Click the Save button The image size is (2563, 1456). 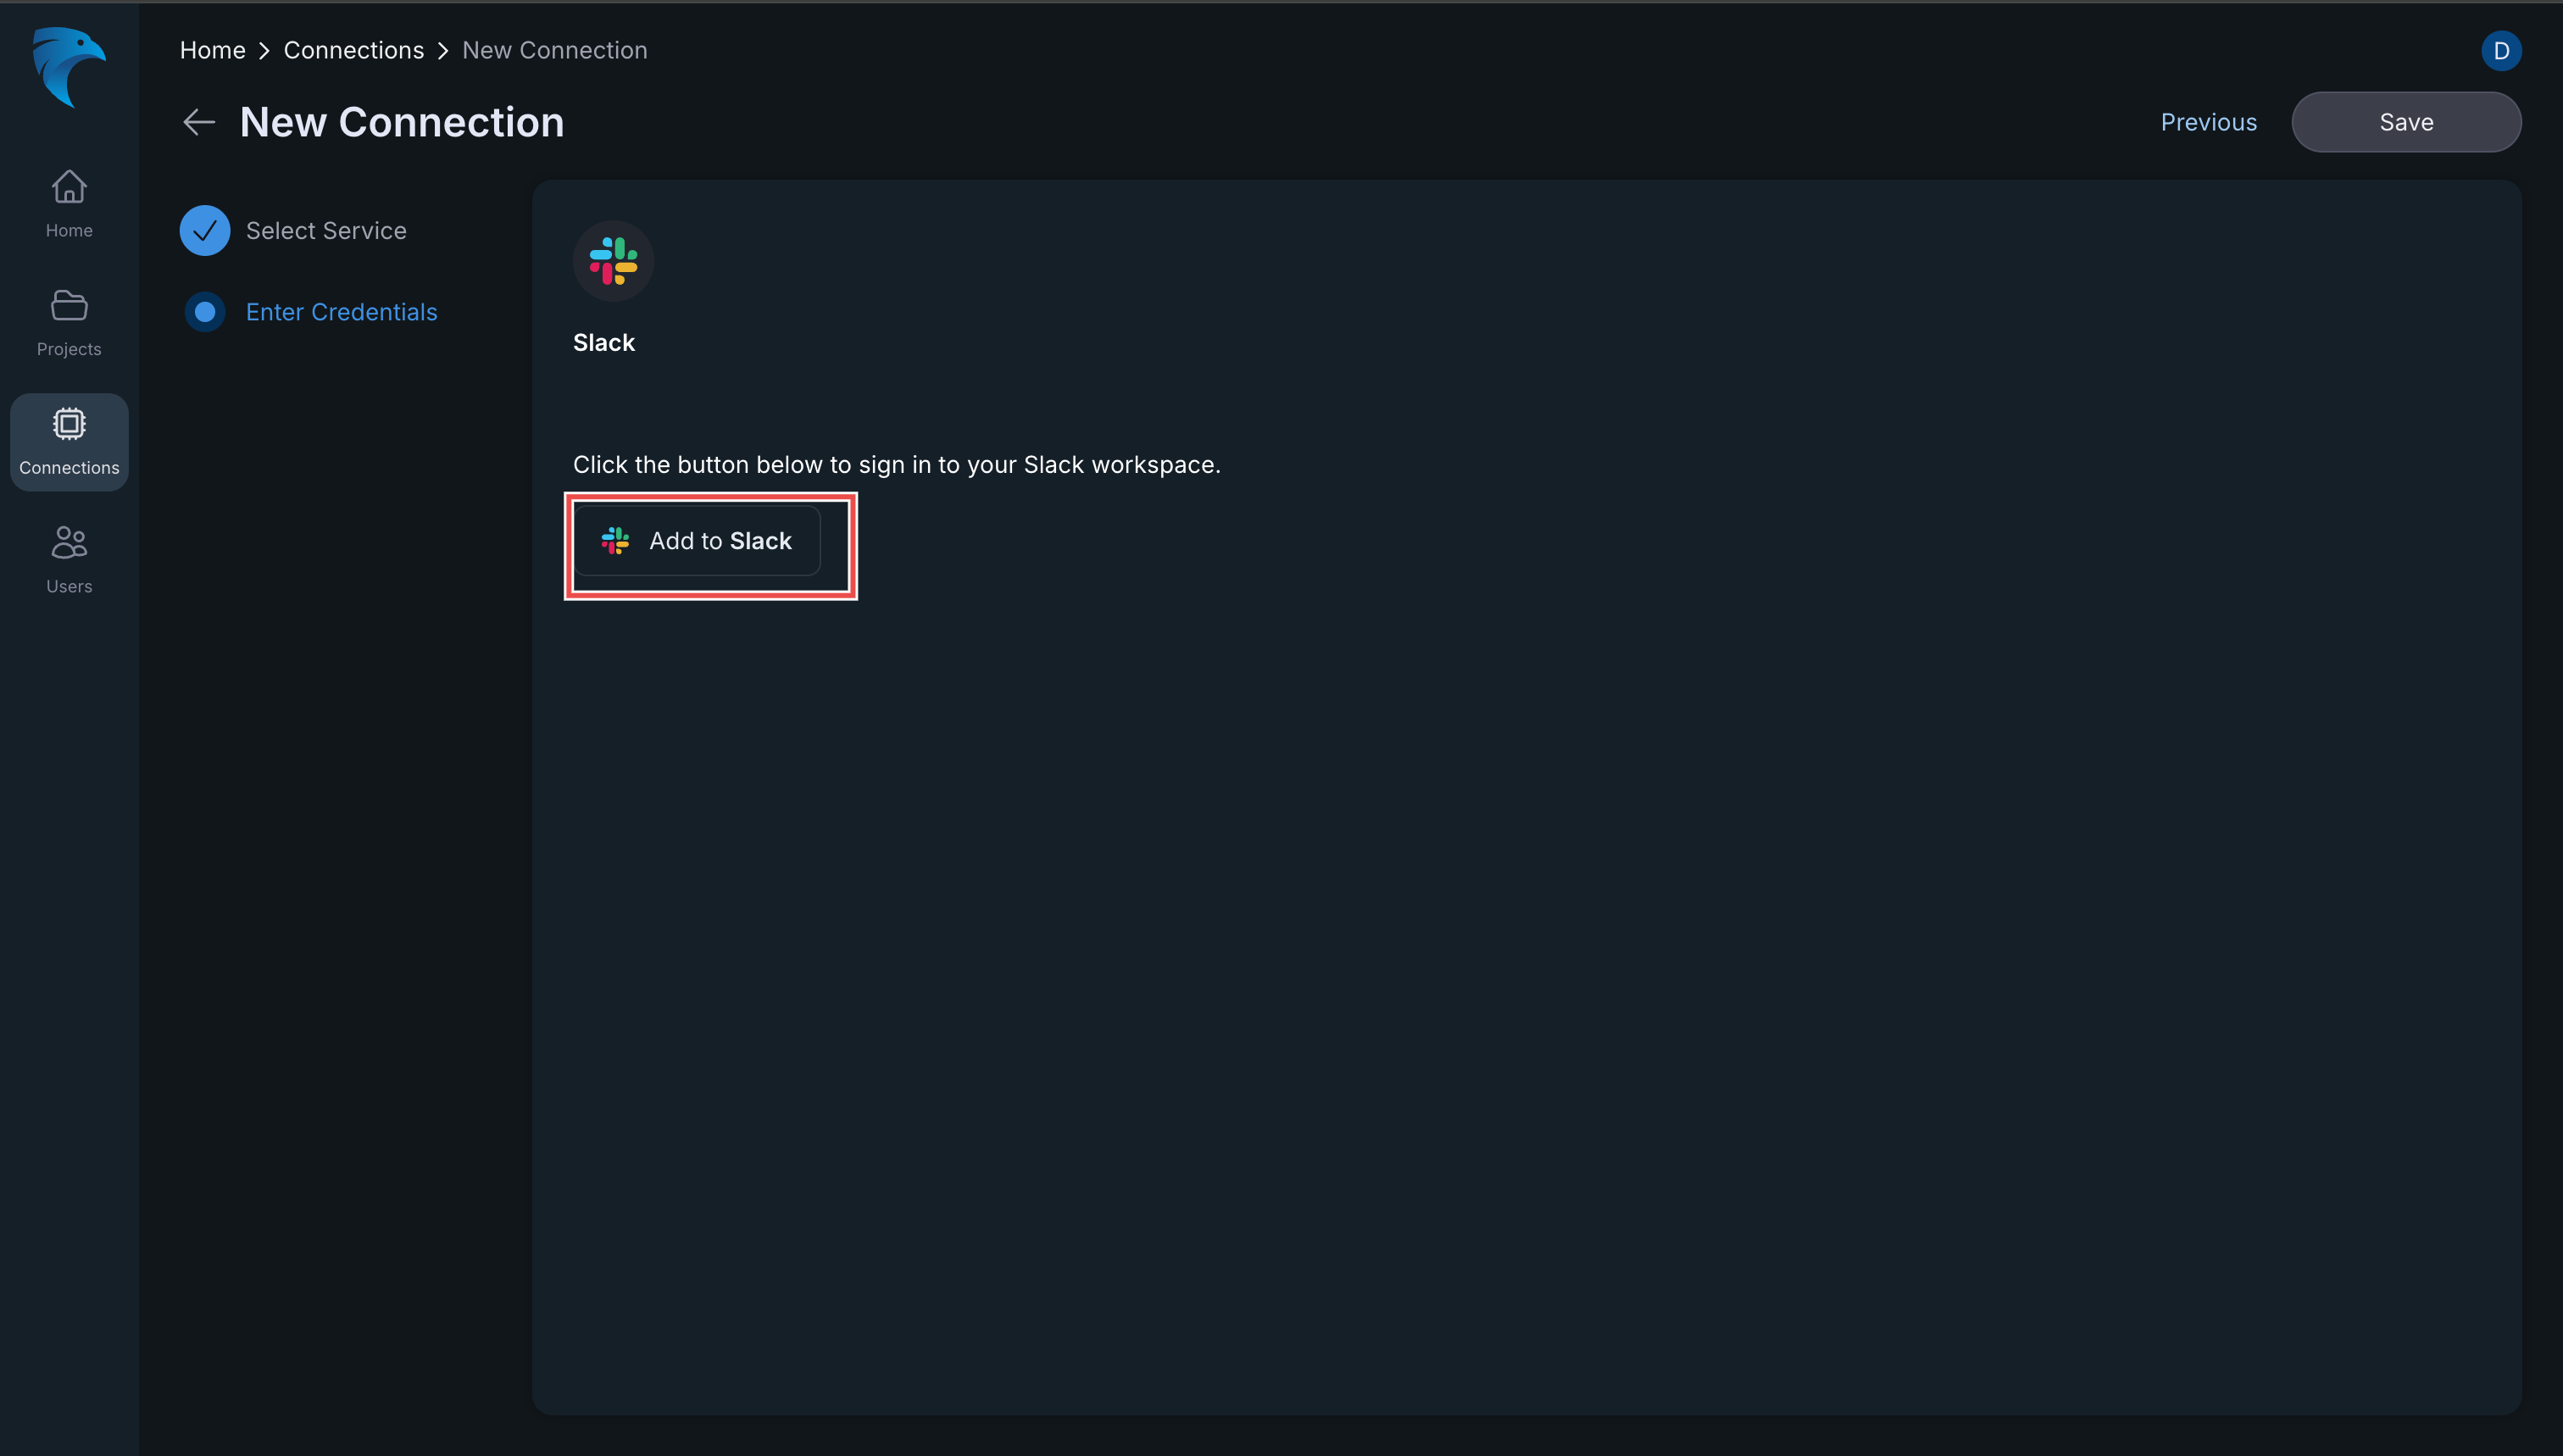[2406, 121]
